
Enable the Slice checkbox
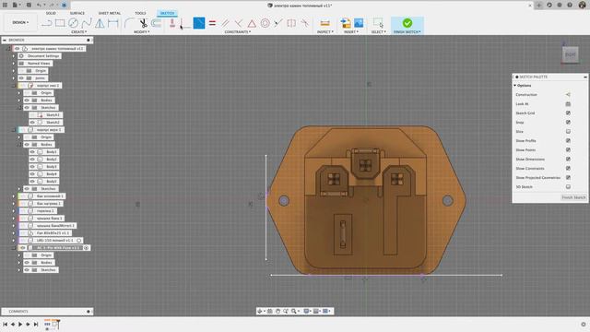coord(568,131)
